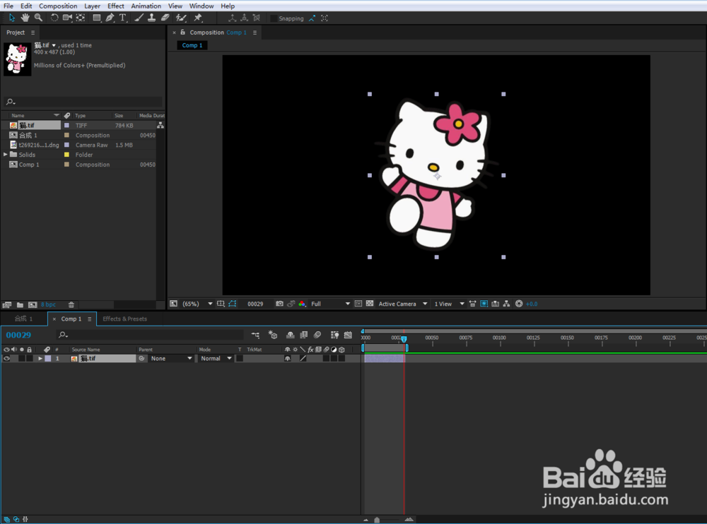Toggle Motion Blur enable for timeline
Screen dimensions: 707x524
pyautogui.click(x=317, y=335)
